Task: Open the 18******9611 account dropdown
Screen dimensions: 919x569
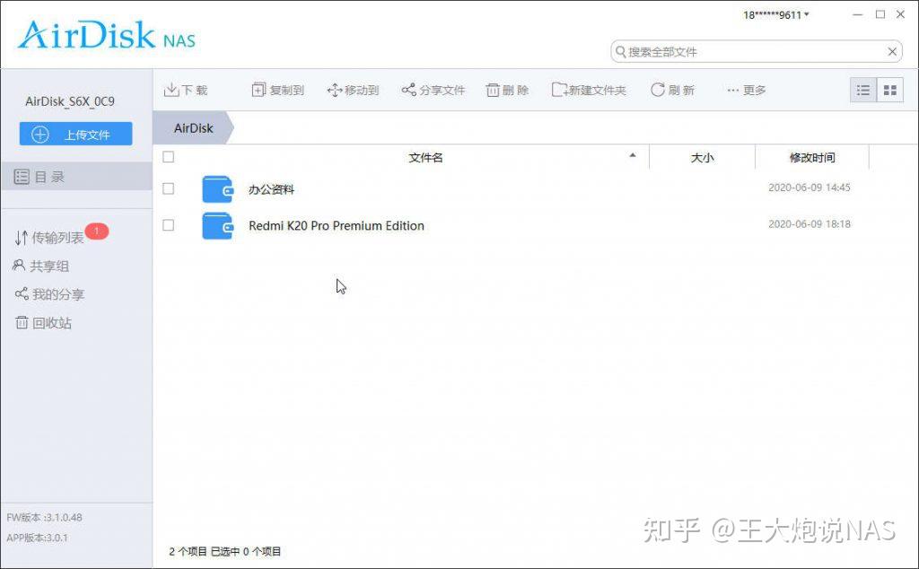Action: point(772,14)
